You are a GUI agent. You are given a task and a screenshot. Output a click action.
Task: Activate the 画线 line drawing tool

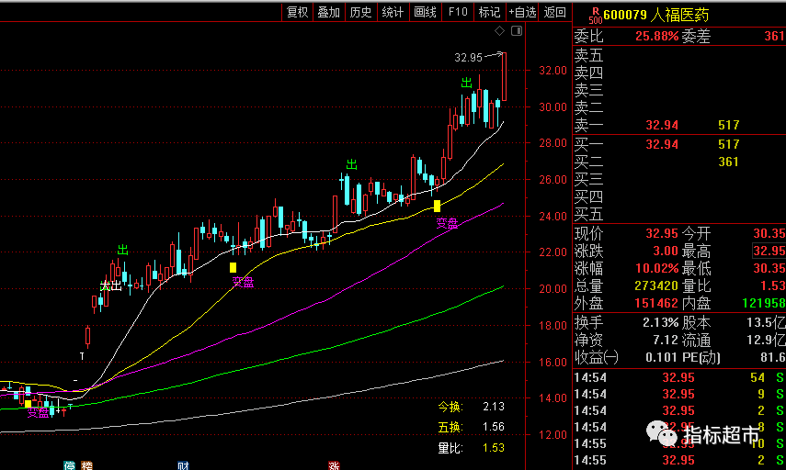click(425, 13)
